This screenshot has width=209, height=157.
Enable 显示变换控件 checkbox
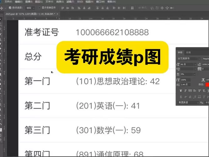[x=39, y=8]
